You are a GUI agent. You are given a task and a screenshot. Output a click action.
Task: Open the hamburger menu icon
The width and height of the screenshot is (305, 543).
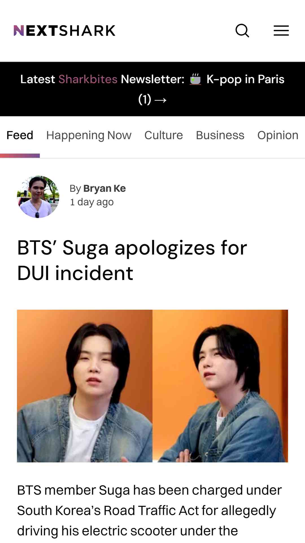pos(281,31)
